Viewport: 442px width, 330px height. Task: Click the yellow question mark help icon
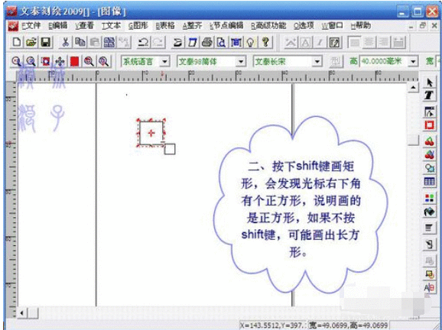265,42
